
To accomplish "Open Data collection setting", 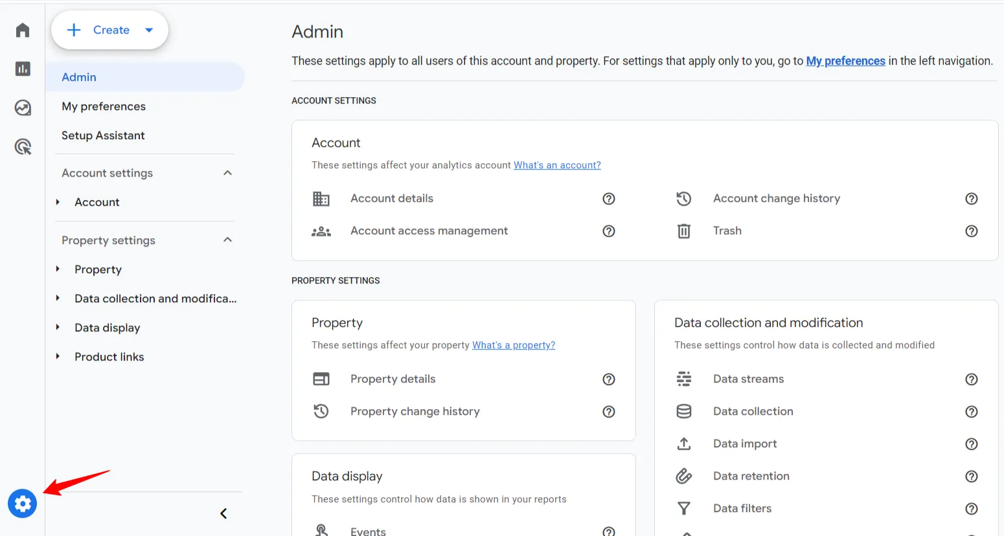I will 753,412.
